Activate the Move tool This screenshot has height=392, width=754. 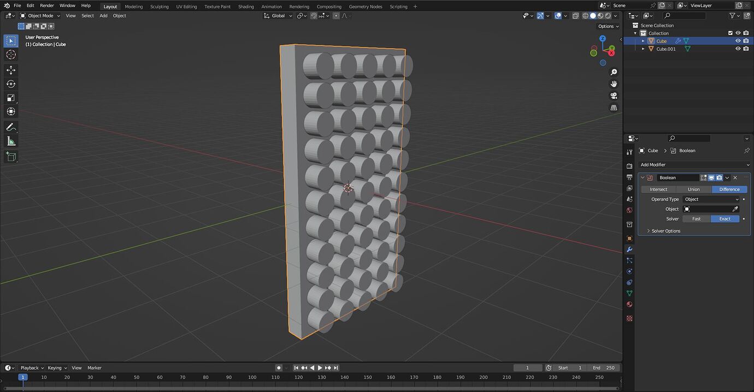[x=10, y=70]
